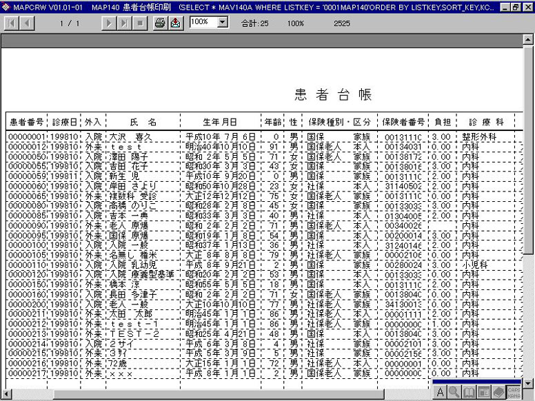Toggle the CAPS KANA indicator
The image size is (535, 401).
pos(514,392)
